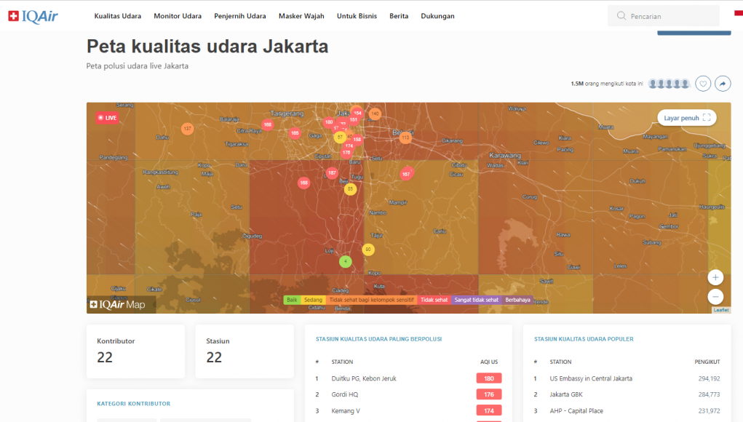Open US Embassy in Central Jakarta station

(x=591, y=378)
